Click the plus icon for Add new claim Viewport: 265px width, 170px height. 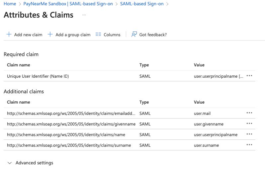point(9,34)
